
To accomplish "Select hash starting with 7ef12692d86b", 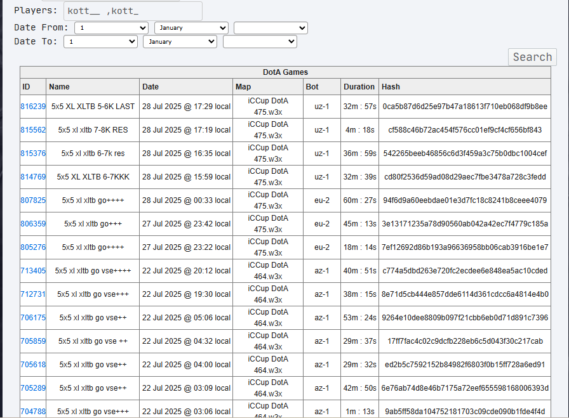I will click(465, 247).
